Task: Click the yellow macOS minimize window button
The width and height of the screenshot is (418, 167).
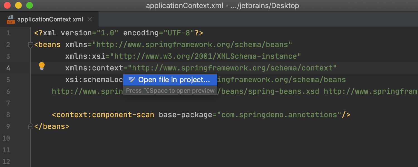Action: [x=18, y=5]
